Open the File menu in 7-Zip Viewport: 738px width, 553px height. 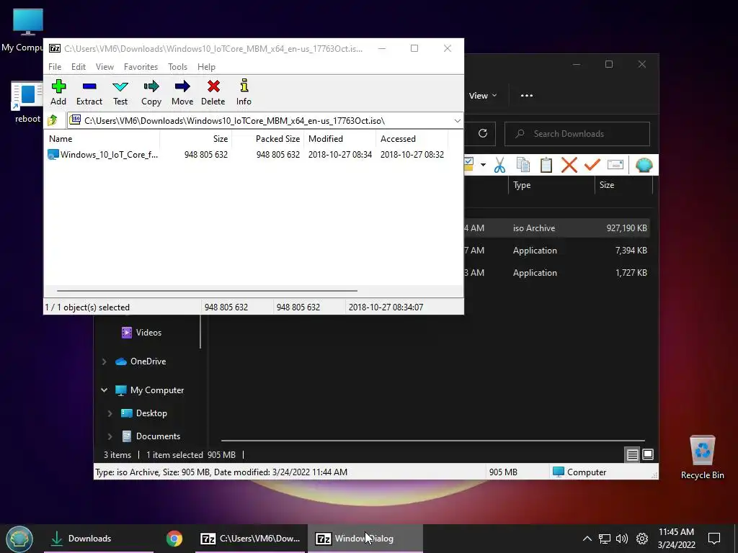pos(55,67)
